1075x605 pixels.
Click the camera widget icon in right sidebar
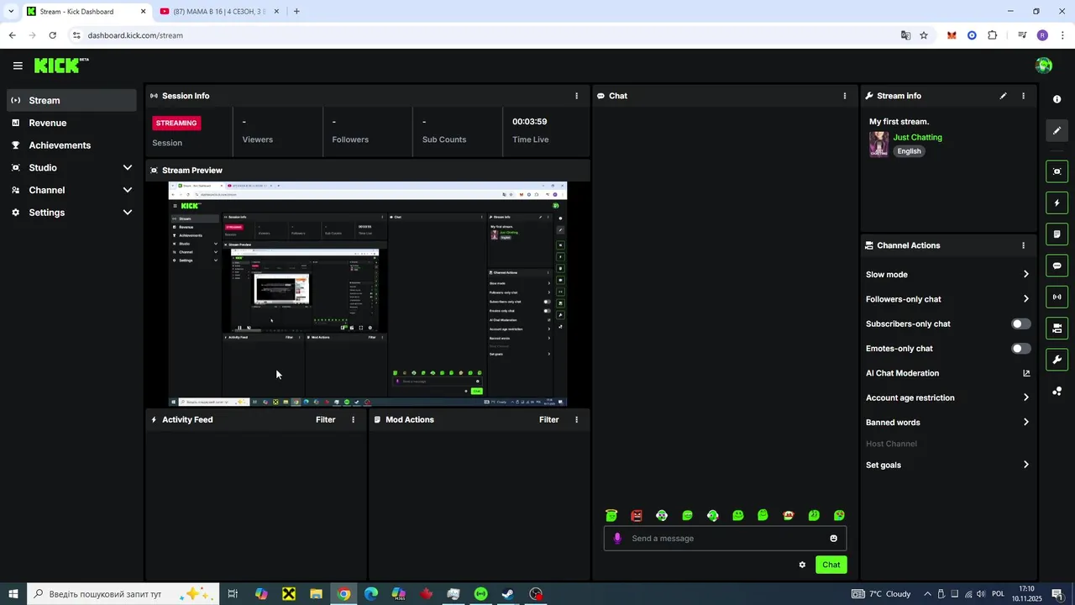click(1057, 329)
